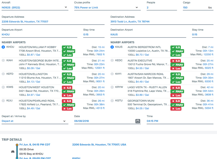Select KIAH as departure airport
Screen dimensions: 217x159
click(x=4, y=61)
